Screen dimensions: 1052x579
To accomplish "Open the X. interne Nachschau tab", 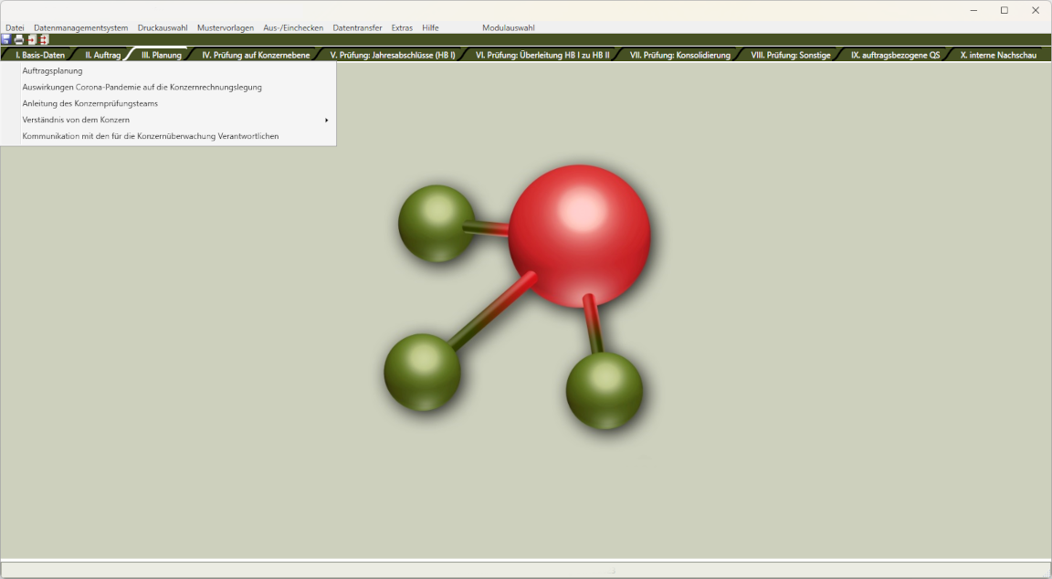I will click(x=998, y=55).
